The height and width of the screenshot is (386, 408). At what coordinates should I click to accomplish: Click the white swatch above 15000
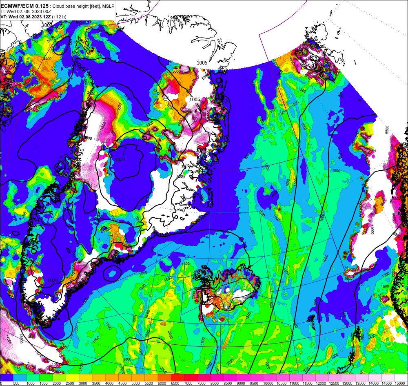tap(401, 378)
